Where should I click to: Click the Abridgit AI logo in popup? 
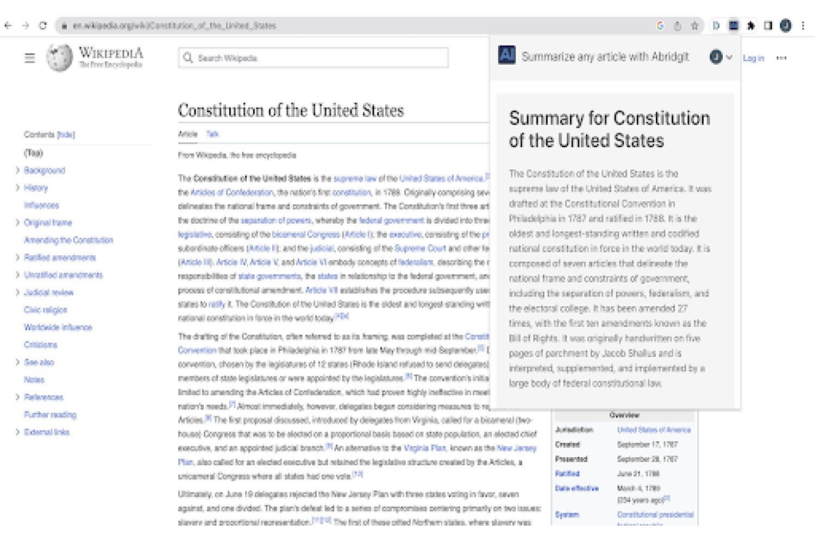(507, 54)
